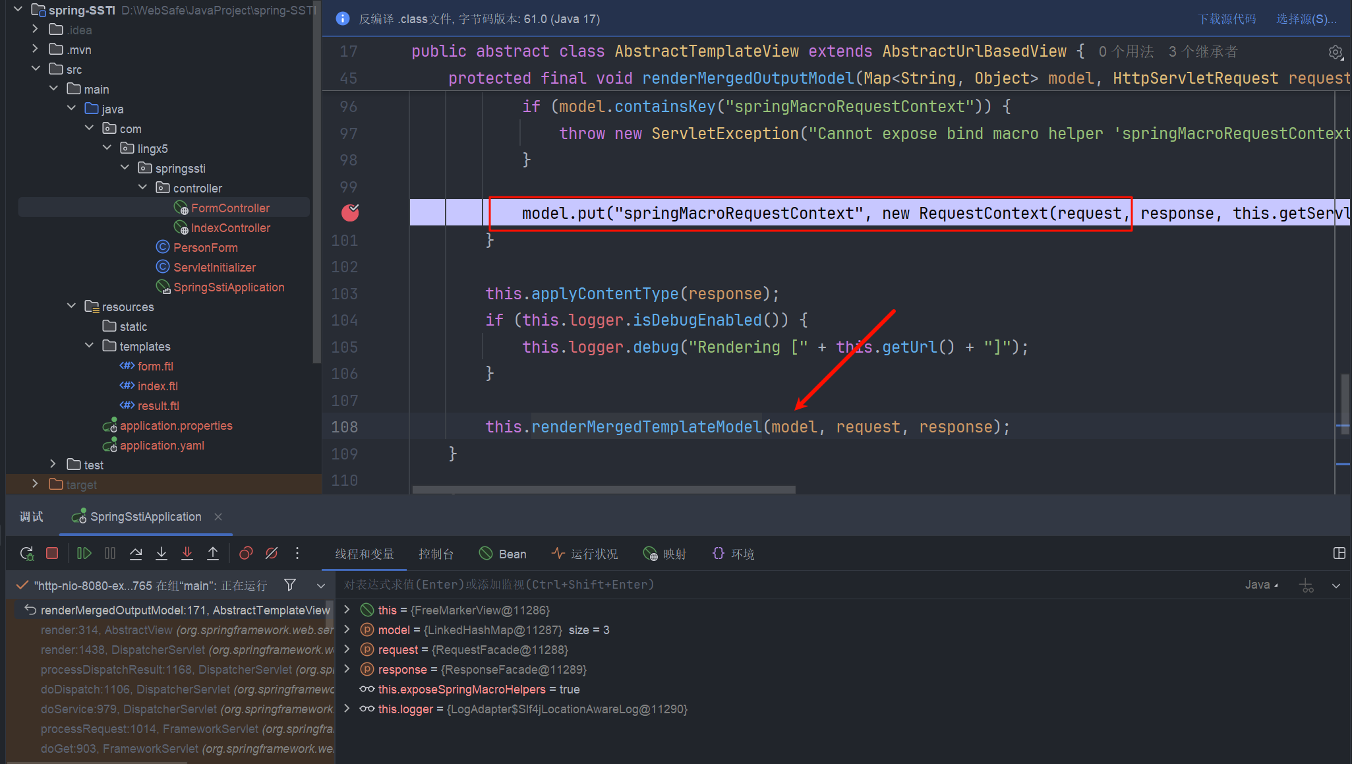Image resolution: width=1352 pixels, height=764 pixels.
Task: Click the editor horizontal scrollbar
Action: [603, 490]
